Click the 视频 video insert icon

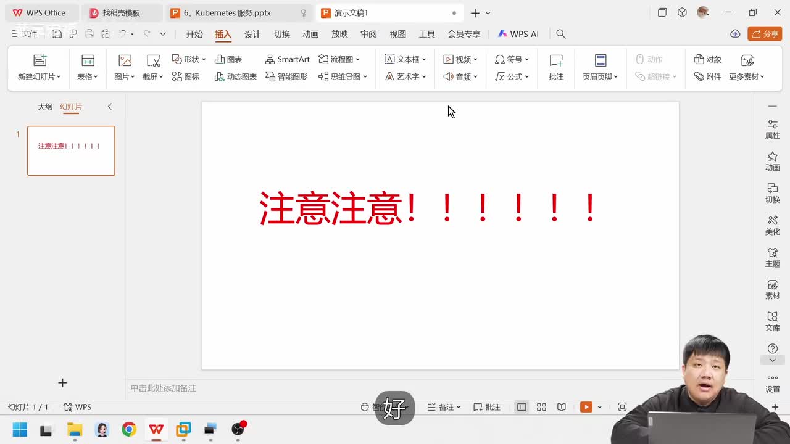(448, 59)
